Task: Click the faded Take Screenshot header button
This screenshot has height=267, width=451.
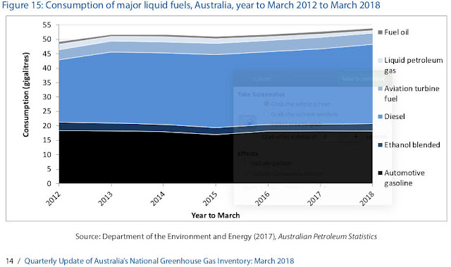Action: 363,79
